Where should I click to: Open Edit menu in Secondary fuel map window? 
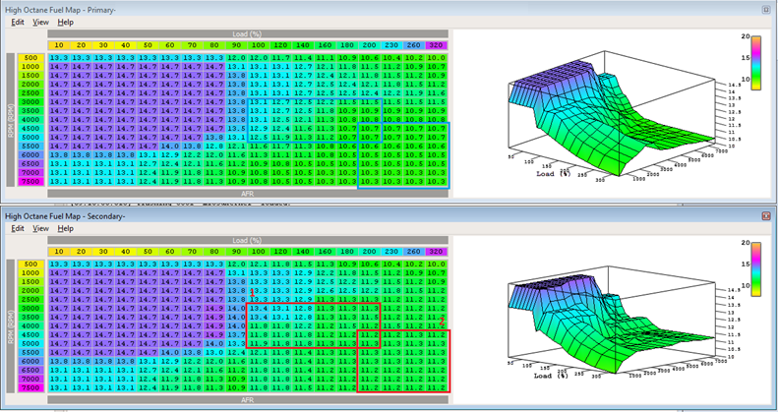(x=18, y=228)
